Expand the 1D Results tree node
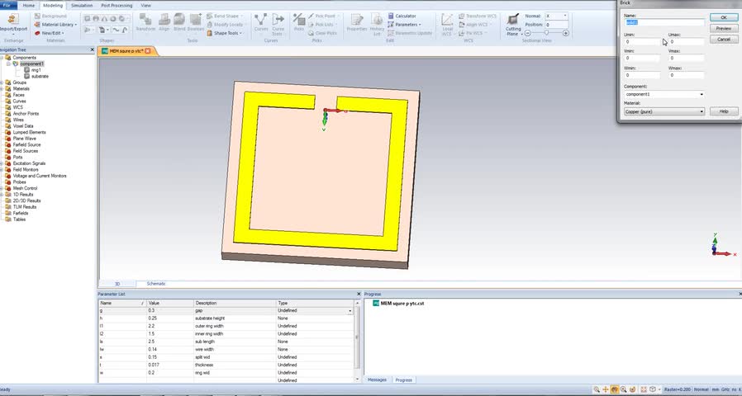 coord(2,195)
